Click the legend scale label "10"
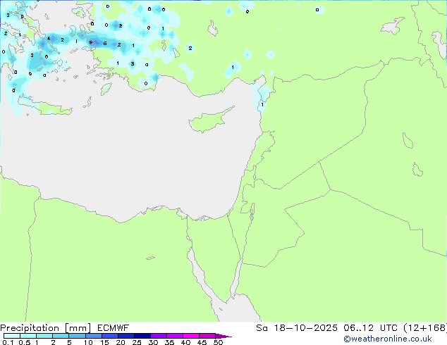This screenshot has height=345, width=447. coord(88,342)
